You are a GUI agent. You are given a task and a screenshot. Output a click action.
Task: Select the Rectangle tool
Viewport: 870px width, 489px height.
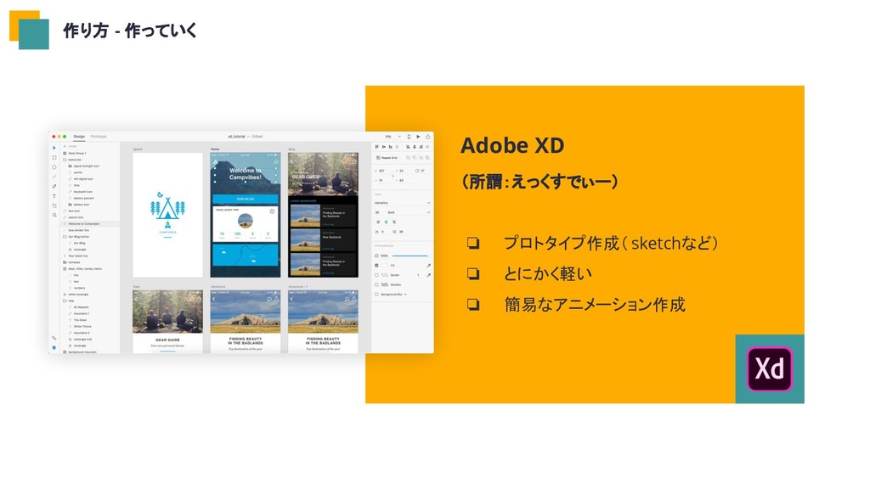pos(54,157)
